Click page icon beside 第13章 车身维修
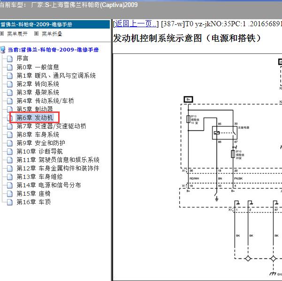 click(x=10, y=177)
